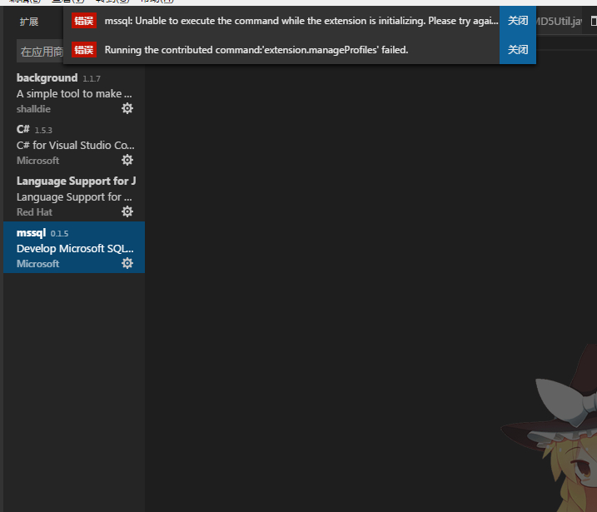Screen dimensions: 597x512
Task: Click the extensions marketplace search field
Action: 40,52
